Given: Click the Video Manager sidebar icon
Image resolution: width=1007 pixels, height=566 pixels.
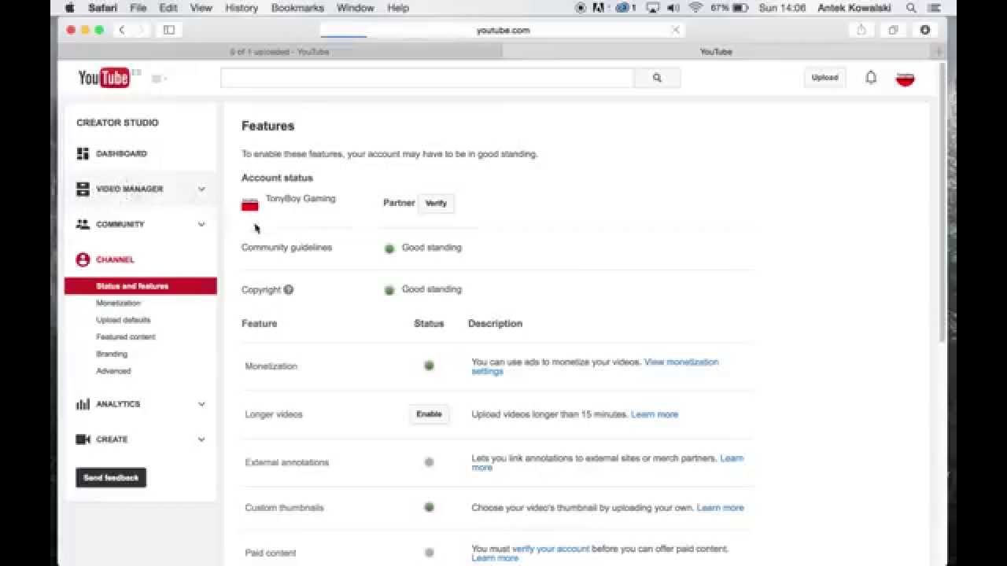Looking at the screenshot, I should pos(83,189).
